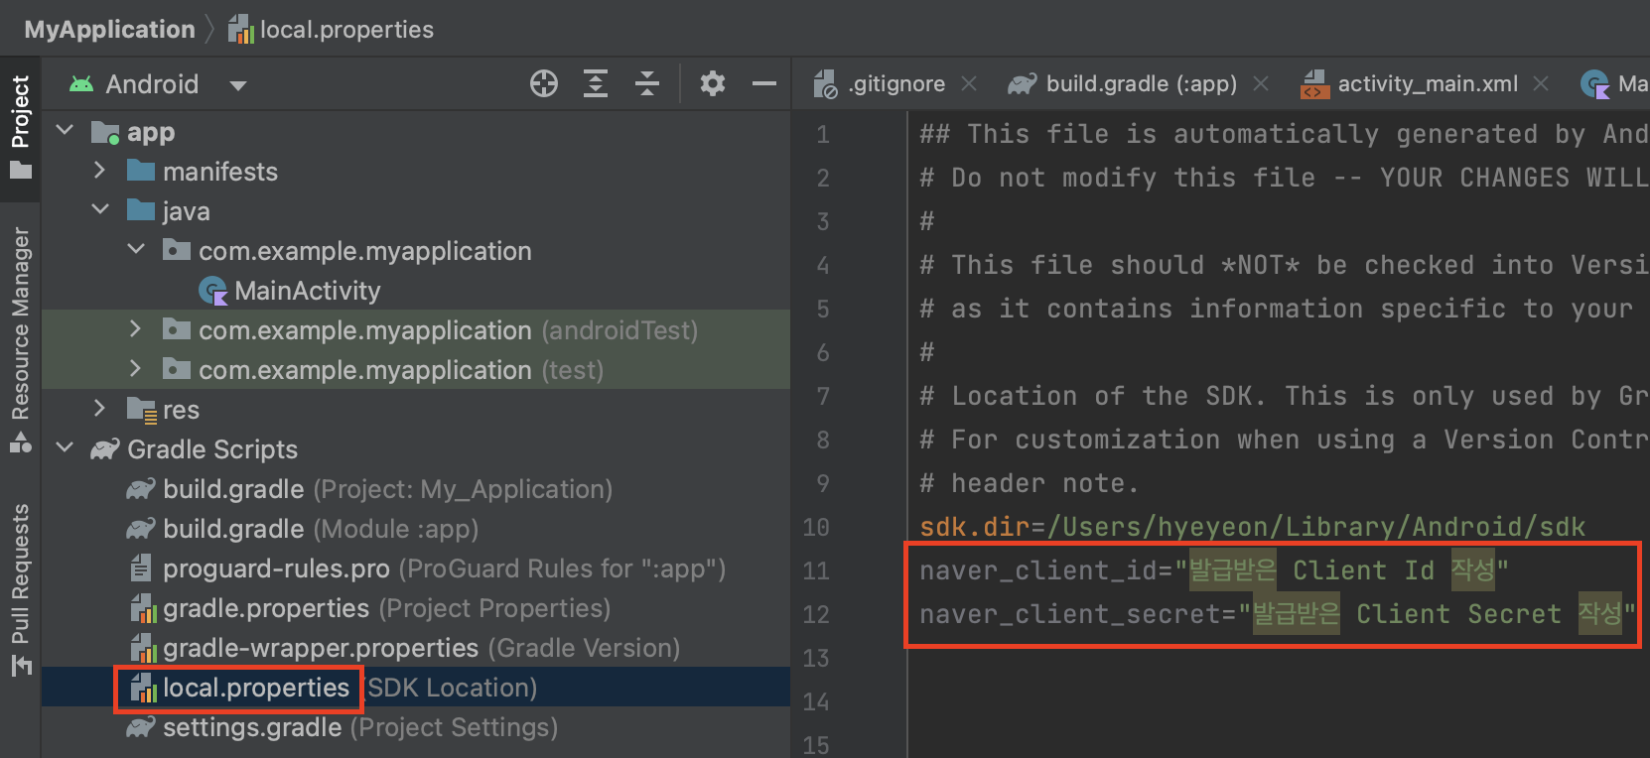
Task: Switch to .gitignore editor tab
Action: tap(896, 84)
